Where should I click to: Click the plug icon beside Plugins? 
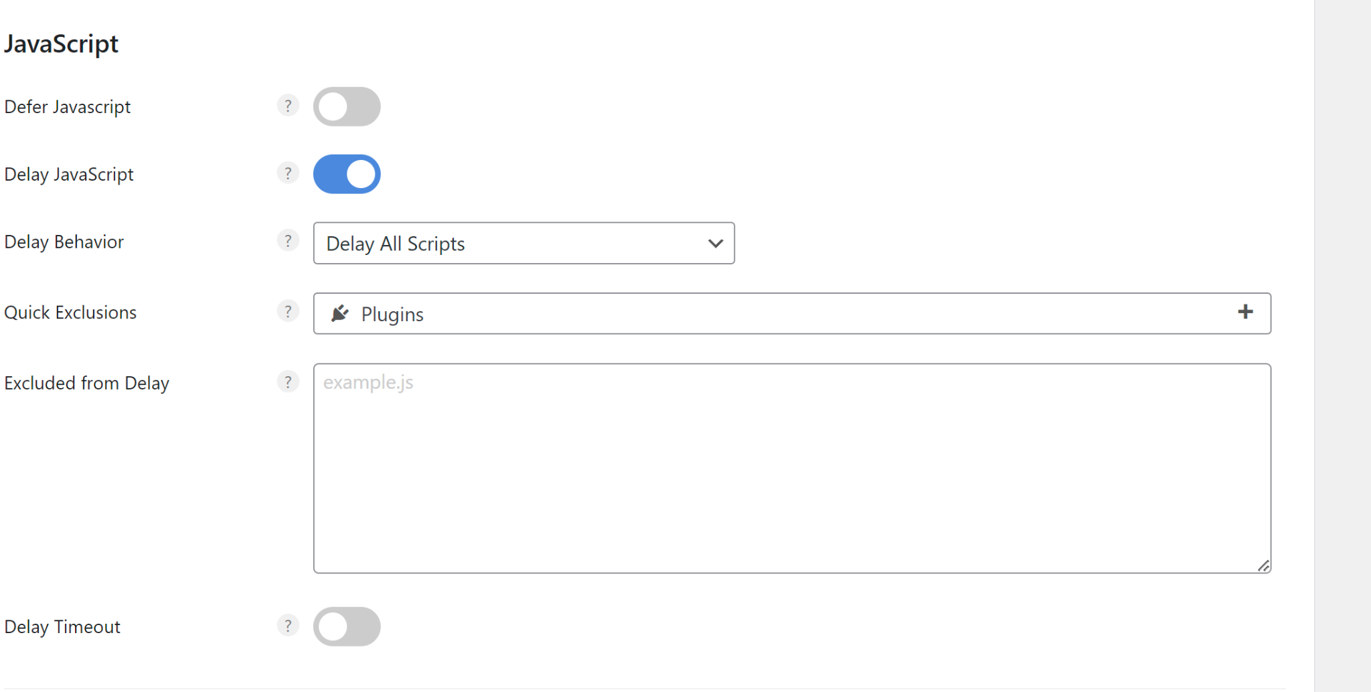point(340,313)
